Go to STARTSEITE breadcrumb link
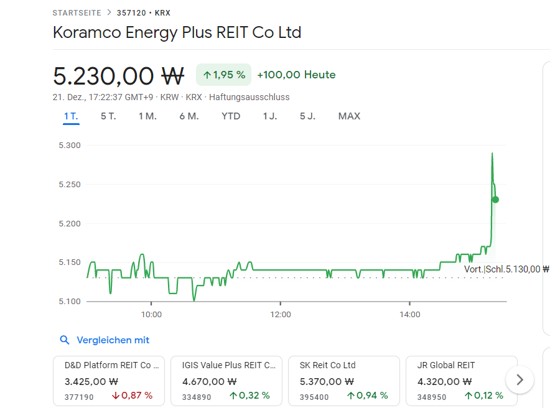This screenshot has width=550, height=408. 77,13
